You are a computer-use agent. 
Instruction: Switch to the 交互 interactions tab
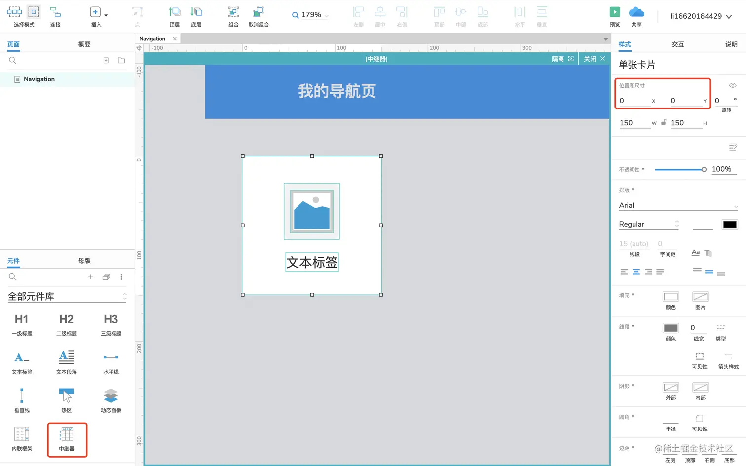(x=678, y=44)
